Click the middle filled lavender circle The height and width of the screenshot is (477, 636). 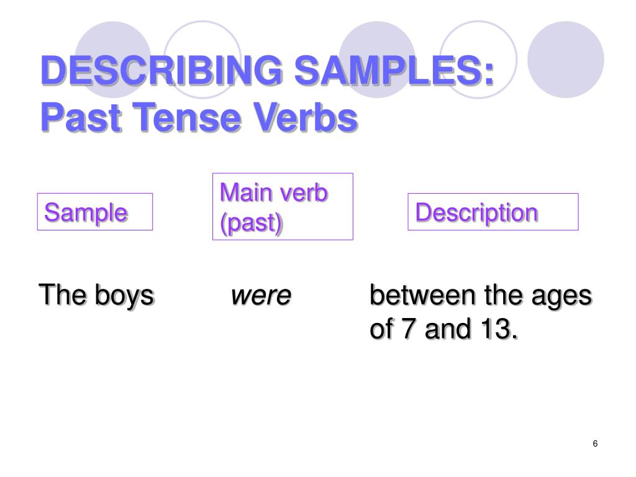point(377,60)
